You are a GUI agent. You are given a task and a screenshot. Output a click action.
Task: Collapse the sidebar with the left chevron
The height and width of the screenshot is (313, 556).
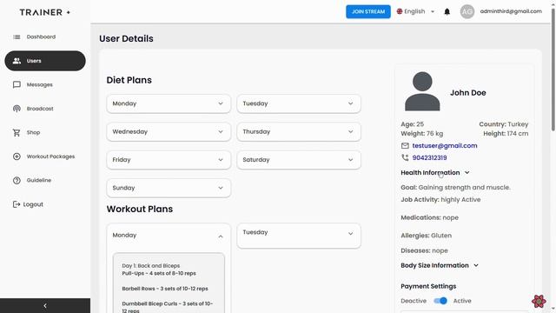tap(45, 305)
